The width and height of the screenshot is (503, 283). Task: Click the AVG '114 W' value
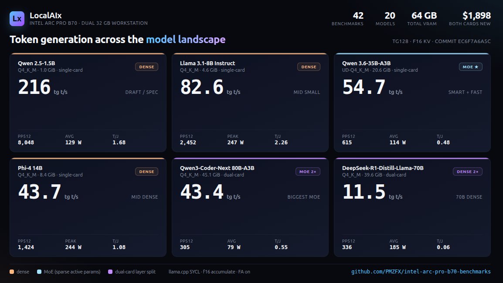pos(398,143)
